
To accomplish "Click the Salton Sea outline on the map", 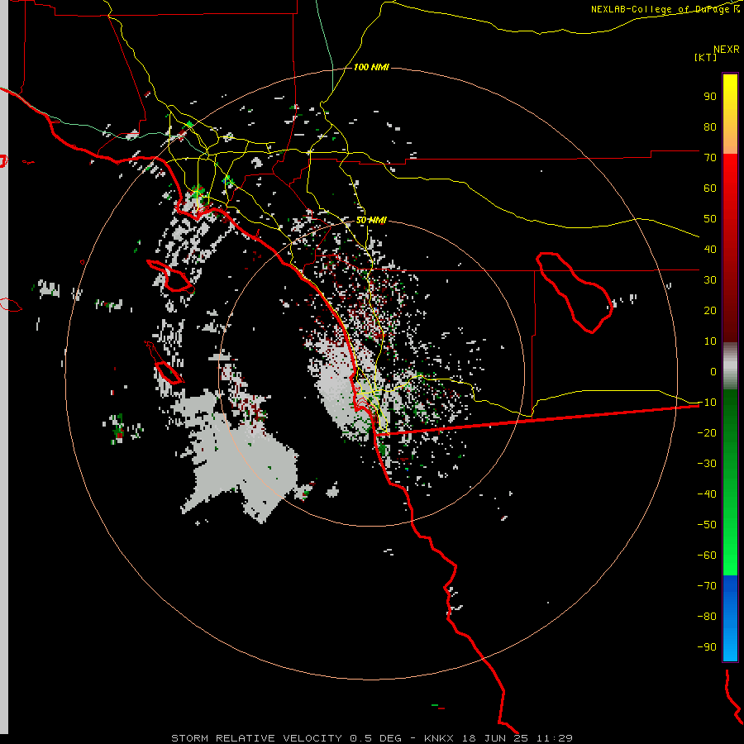I will point(575,293).
